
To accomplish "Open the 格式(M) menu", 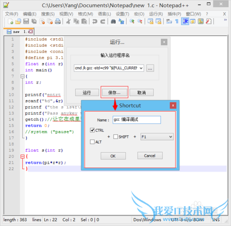I will pyautogui.click(x=85, y=14).
